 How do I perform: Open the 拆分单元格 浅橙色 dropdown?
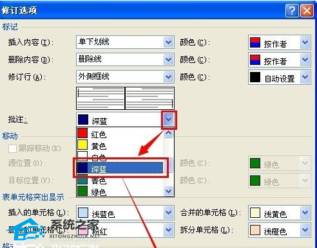pyautogui.click(x=305, y=230)
